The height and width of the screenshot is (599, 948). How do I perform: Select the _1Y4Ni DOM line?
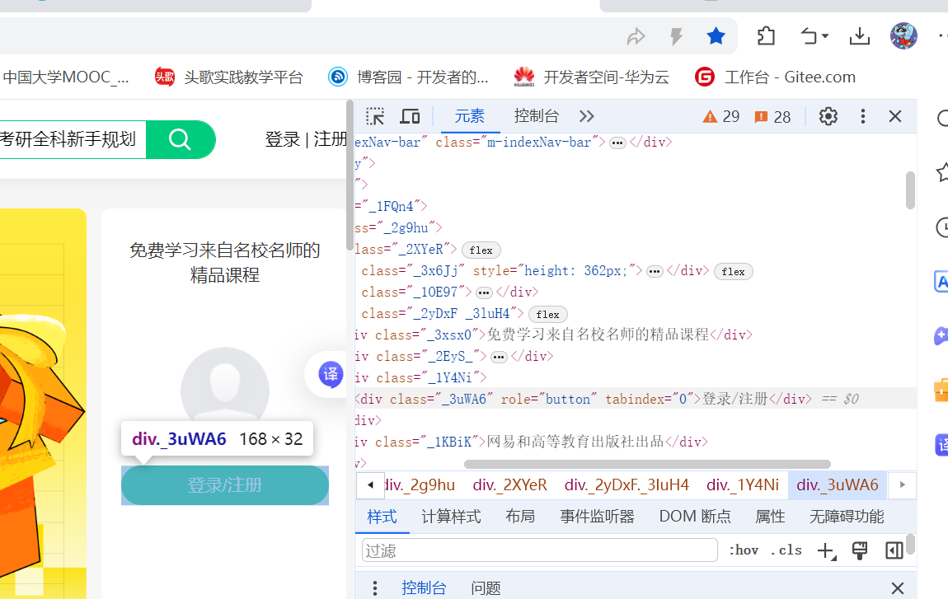coord(636,378)
